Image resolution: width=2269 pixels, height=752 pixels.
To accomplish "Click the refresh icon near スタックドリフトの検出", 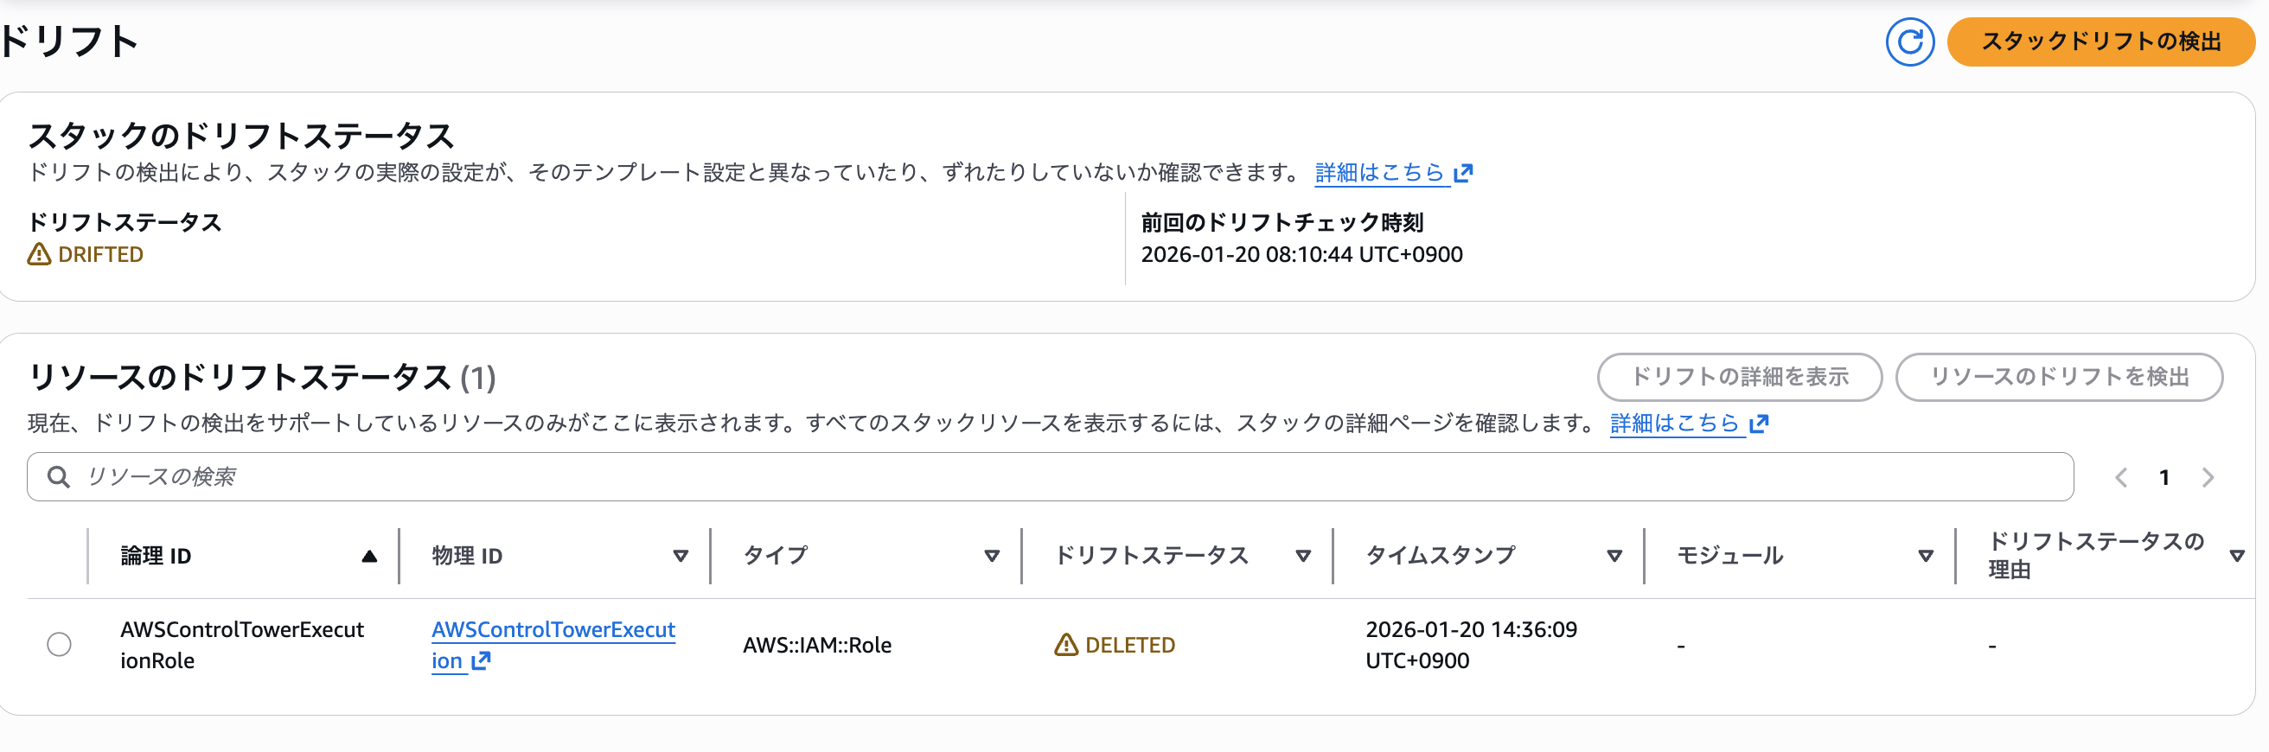I will [x=1909, y=41].
